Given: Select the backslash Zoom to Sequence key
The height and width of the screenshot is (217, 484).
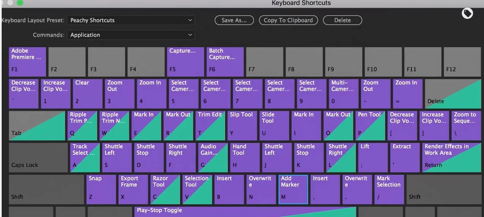Looking at the screenshot, I should (x=466, y=126).
